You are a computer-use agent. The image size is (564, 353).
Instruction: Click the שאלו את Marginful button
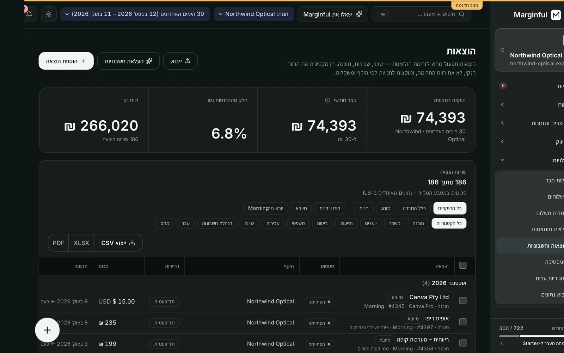pos(333,14)
